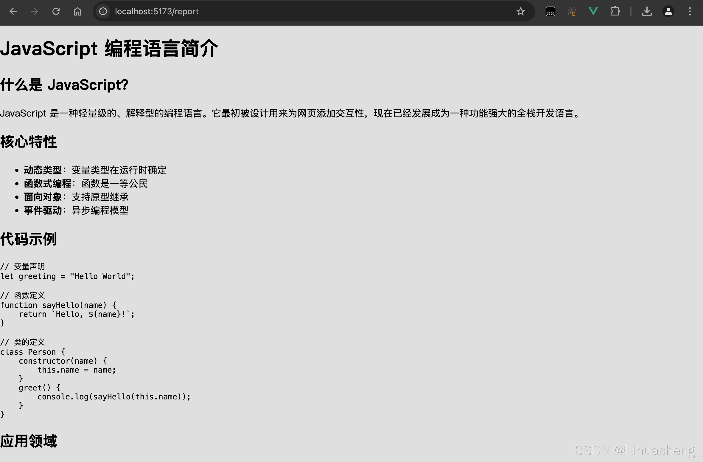The image size is (703, 462).
Task: Open the downloads list
Action: 647,11
